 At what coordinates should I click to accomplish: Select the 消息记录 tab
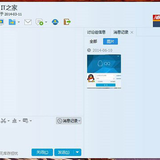121,32
